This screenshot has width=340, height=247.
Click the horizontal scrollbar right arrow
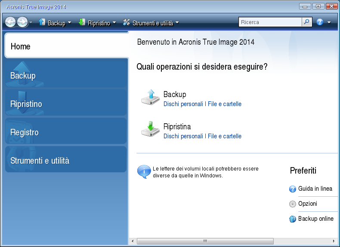(x=334, y=241)
